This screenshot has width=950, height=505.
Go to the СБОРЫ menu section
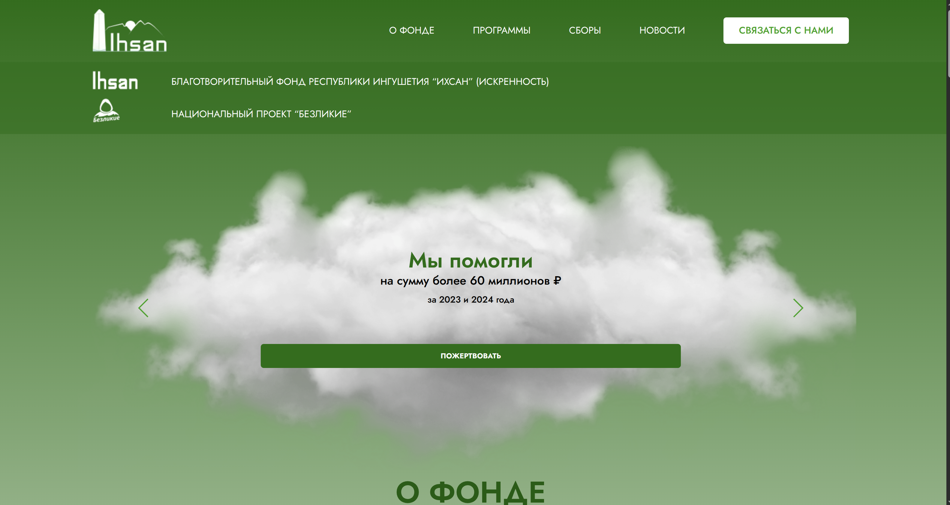(585, 30)
